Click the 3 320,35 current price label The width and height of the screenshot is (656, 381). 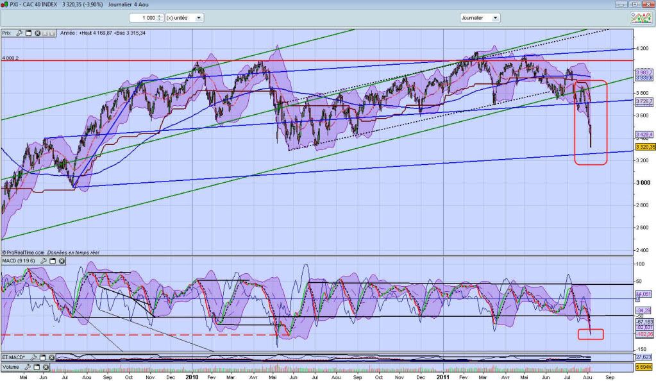click(644, 146)
